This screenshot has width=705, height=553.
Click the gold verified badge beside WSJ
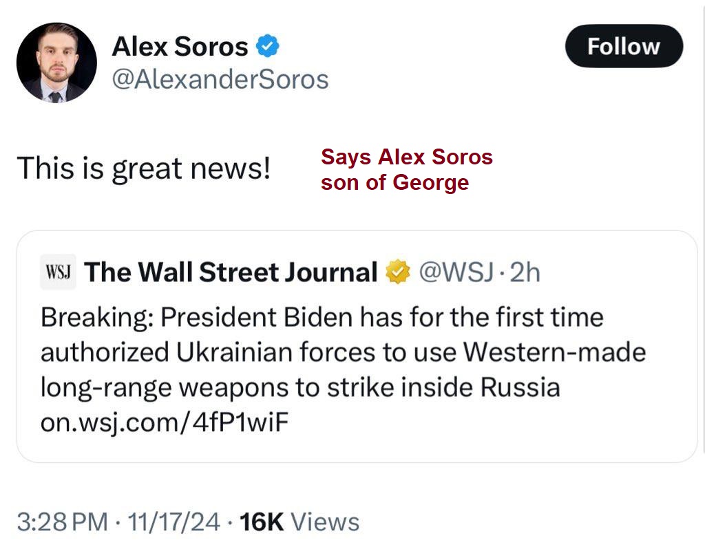click(396, 273)
